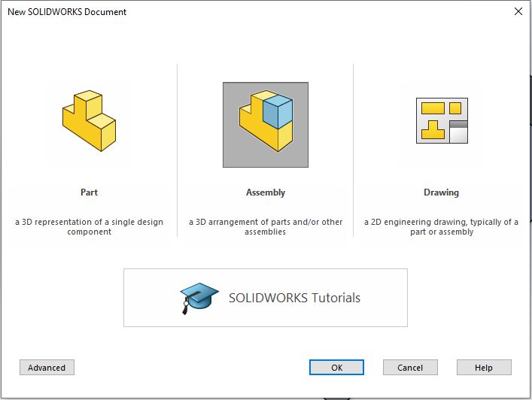
Task: Select the yellow Part document icon
Action: tap(89, 121)
